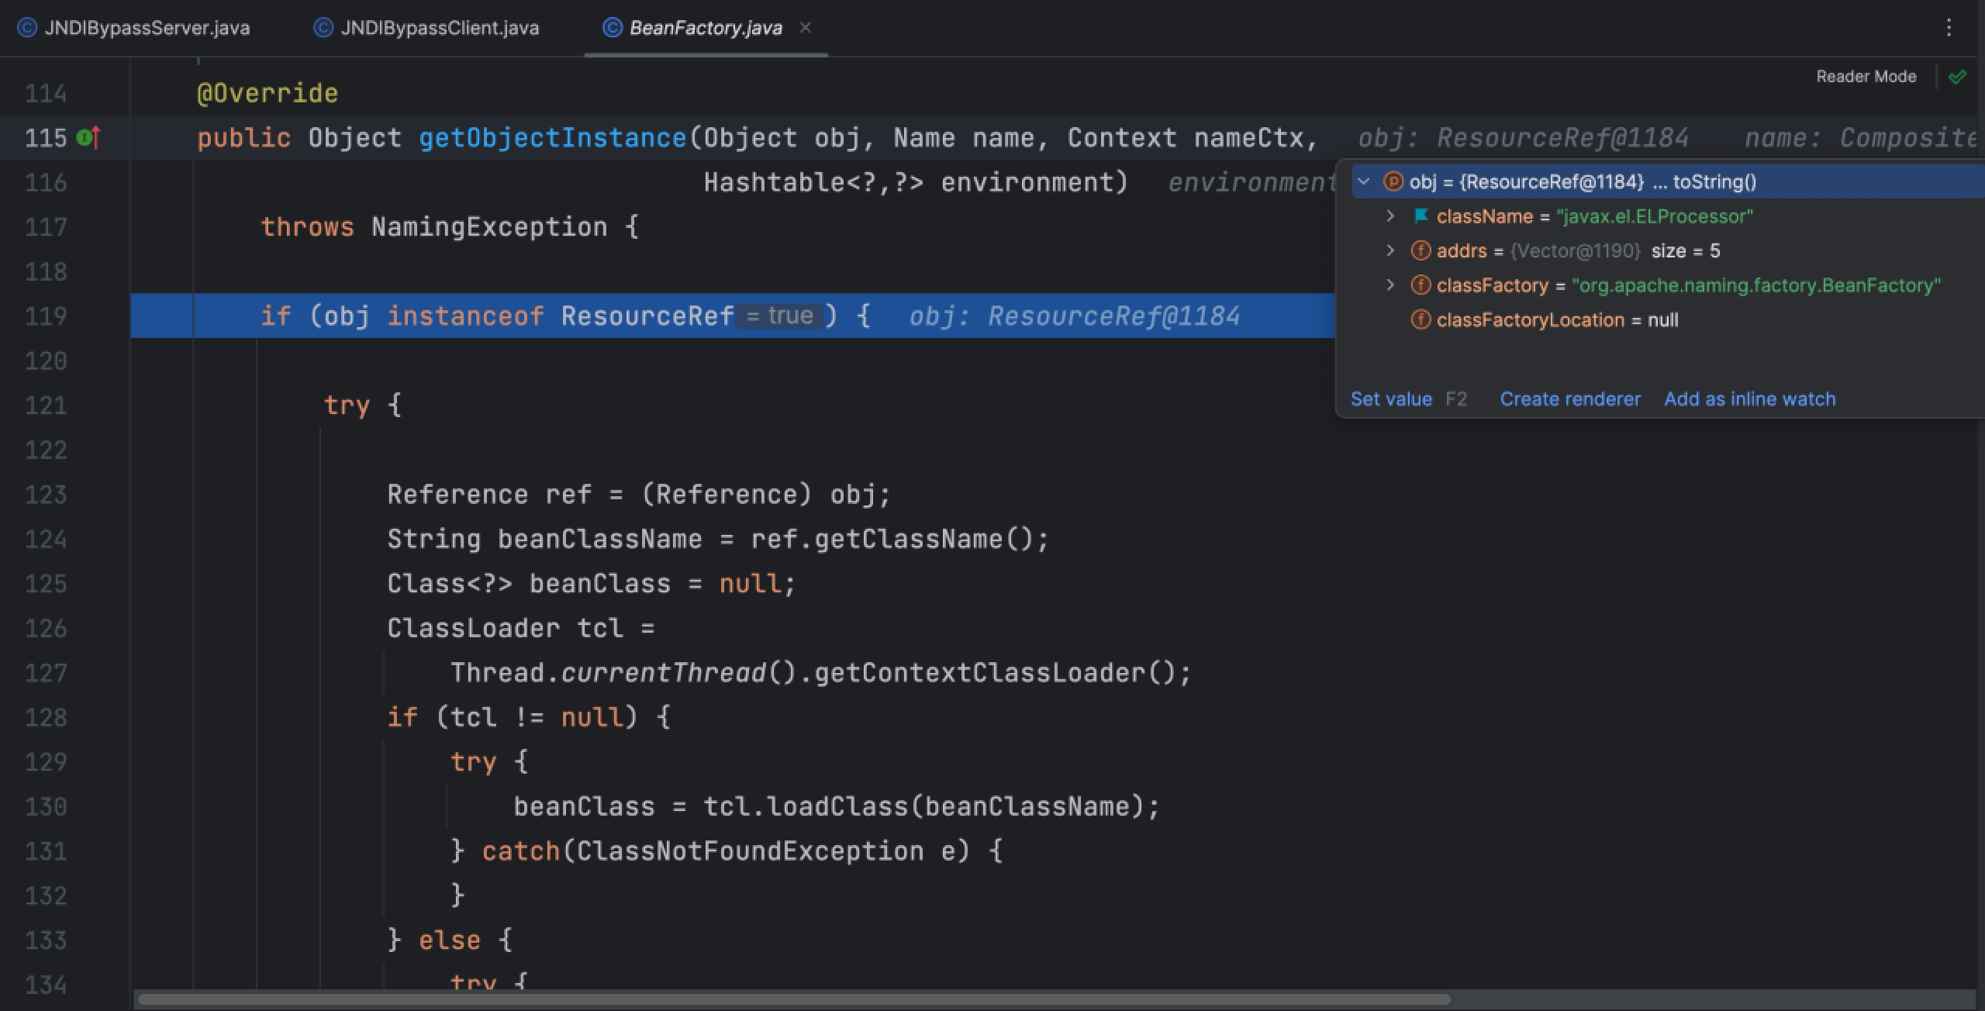Click the "javax.el.ELProcessor" value
The height and width of the screenshot is (1011, 1985).
coord(1655,216)
